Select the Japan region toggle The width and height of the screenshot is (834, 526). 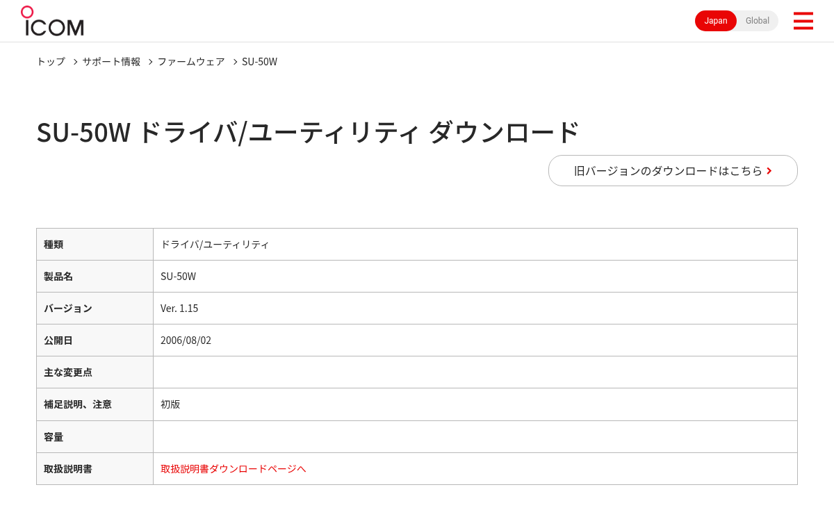tap(716, 21)
